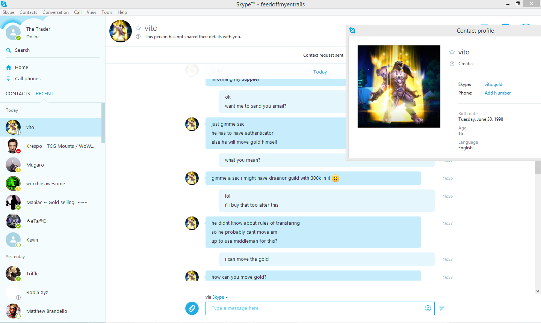Select Mugaro contact avatar
The height and width of the screenshot is (323, 541).
13,165
